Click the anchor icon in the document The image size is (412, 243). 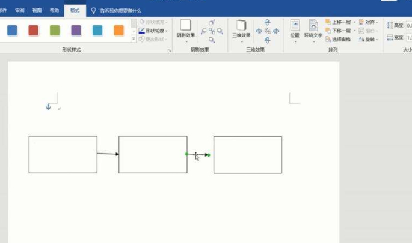49,106
